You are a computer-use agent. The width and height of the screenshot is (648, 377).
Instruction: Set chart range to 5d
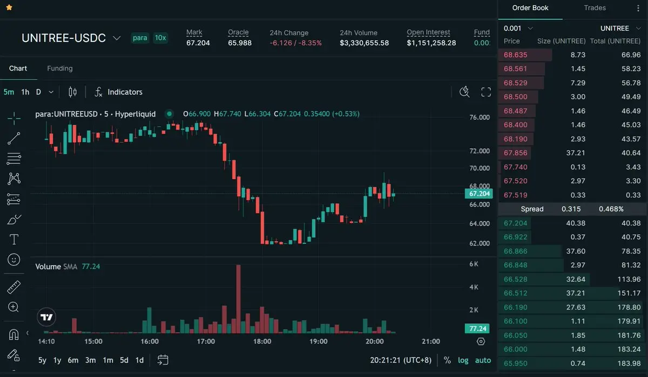(124, 360)
